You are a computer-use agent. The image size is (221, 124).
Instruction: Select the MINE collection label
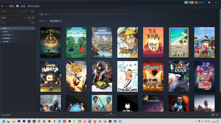tap(6, 32)
